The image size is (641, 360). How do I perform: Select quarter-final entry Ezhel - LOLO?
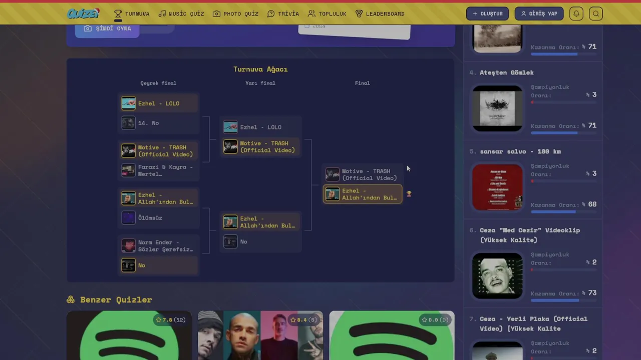pos(159,103)
